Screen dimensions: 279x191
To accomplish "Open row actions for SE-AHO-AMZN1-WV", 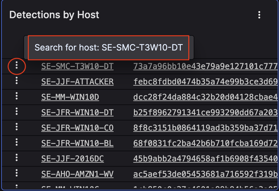I will [x=16, y=174].
